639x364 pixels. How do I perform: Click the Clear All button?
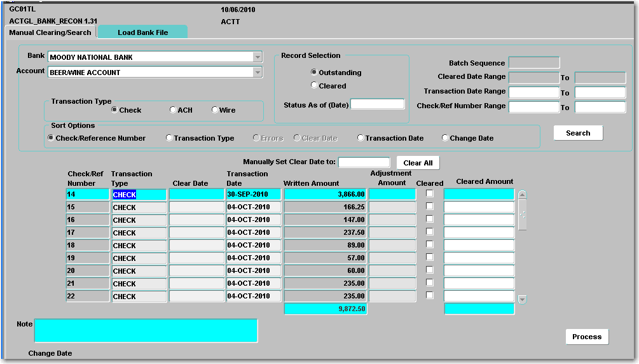[x=418, y=163]
